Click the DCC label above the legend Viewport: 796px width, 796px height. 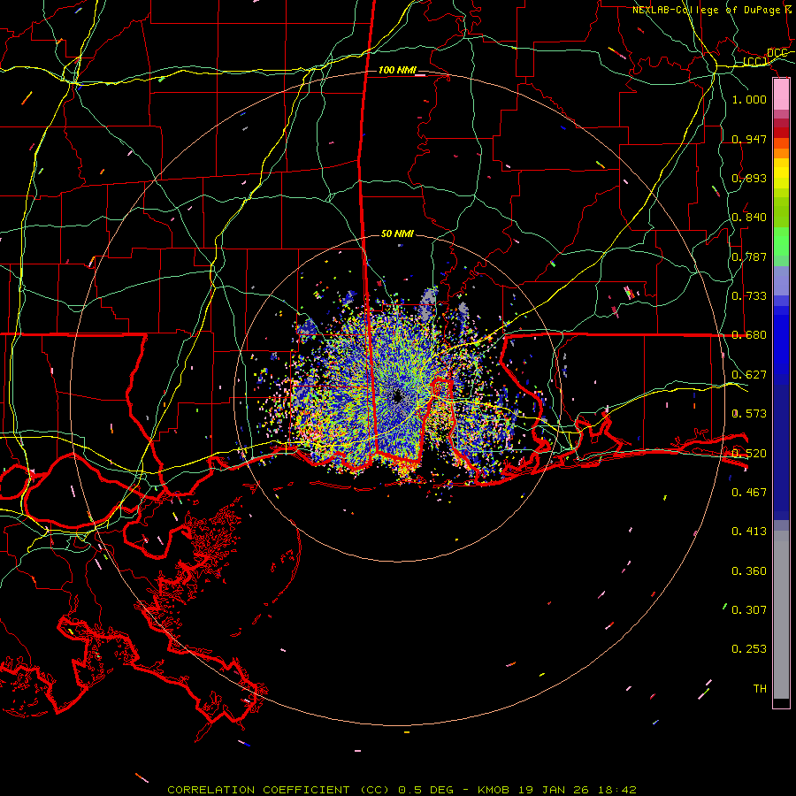[777, 53]
